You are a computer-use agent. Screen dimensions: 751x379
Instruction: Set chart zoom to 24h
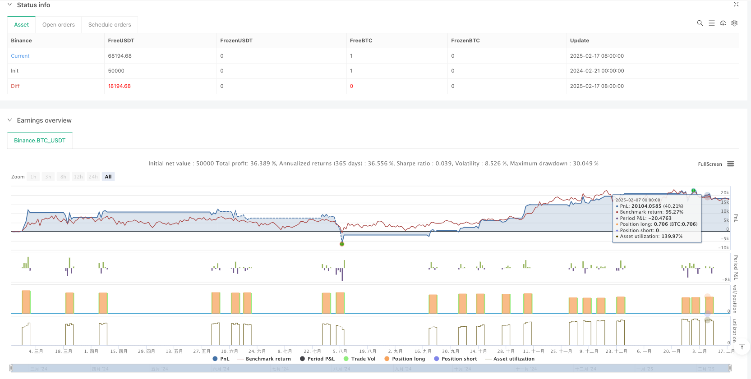[93, 177]
